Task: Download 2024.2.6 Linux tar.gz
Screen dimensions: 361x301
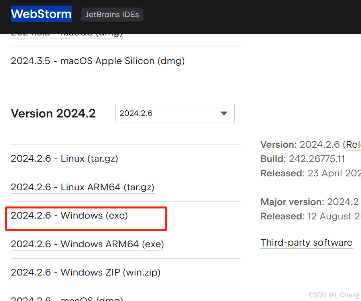Action: (x=64, y=158)
